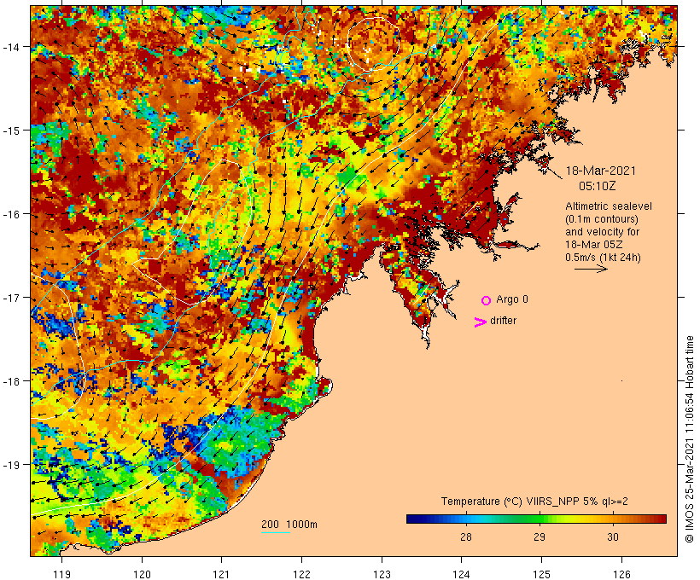700x580 pixels.
Task: Click the color bar tick value 28
Action: 465,536
